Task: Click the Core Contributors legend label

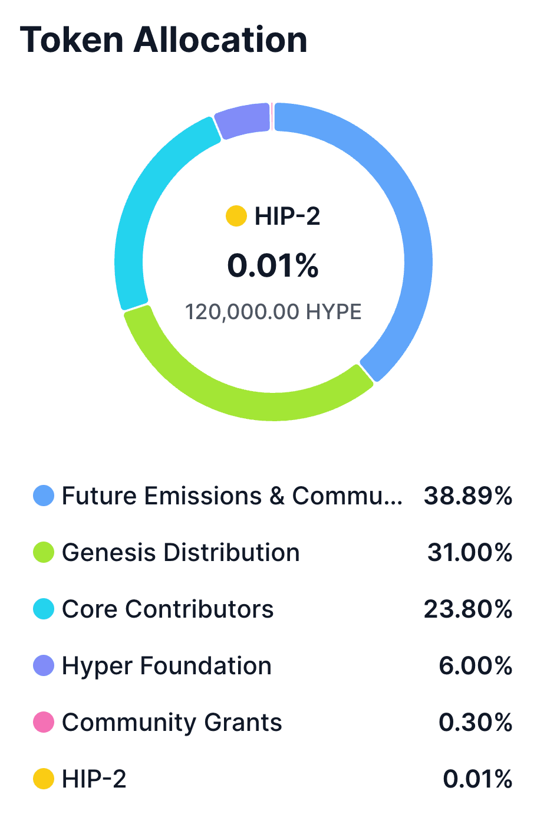Action: click(x=167, y=609)
